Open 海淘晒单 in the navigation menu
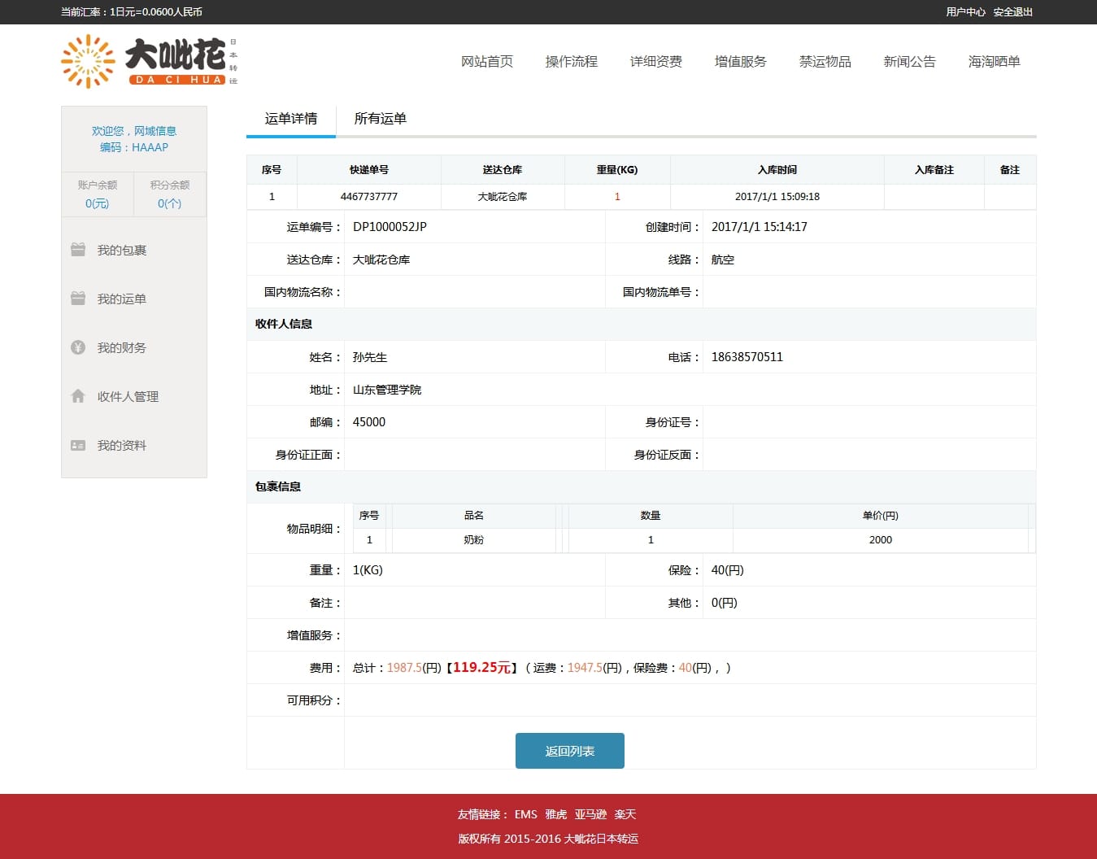Viewport: 1097px width, 859px height. [995, 62]
